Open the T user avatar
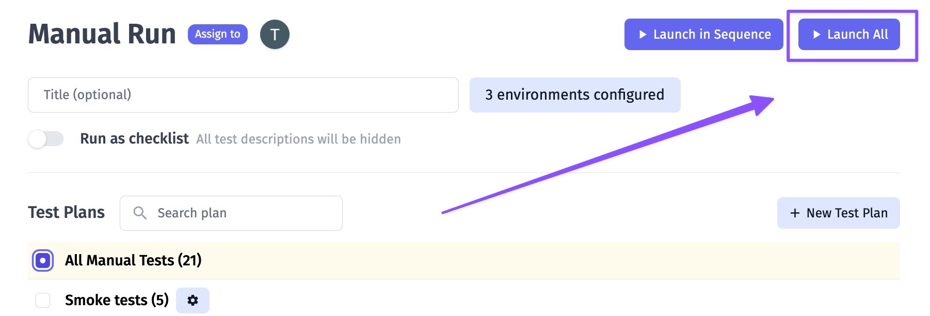 (x=275, y=35)
